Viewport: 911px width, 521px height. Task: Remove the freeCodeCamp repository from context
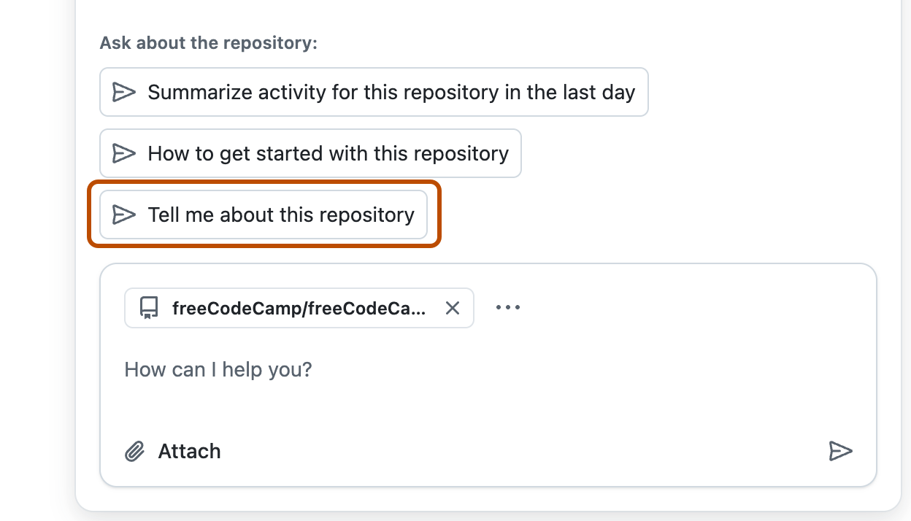click(453, 308)
